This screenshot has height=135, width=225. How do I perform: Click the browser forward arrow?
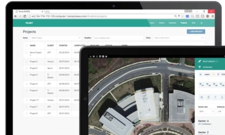pos(20,16)
